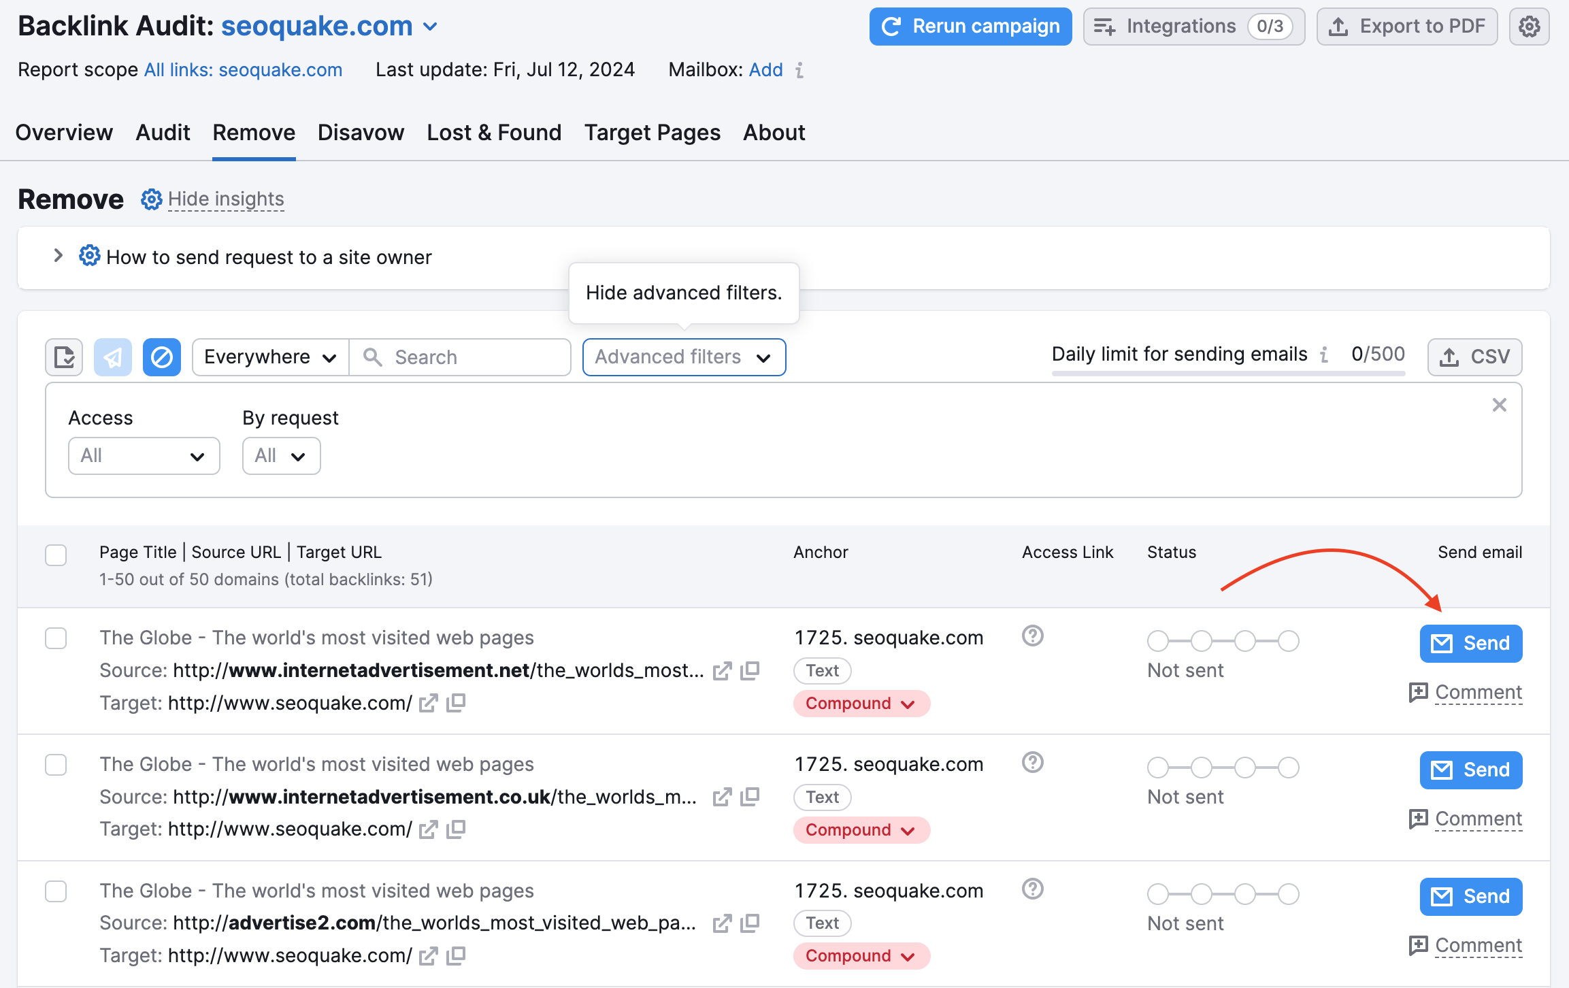
Task: Switch to the Overview tab
Action: [64, 133]
